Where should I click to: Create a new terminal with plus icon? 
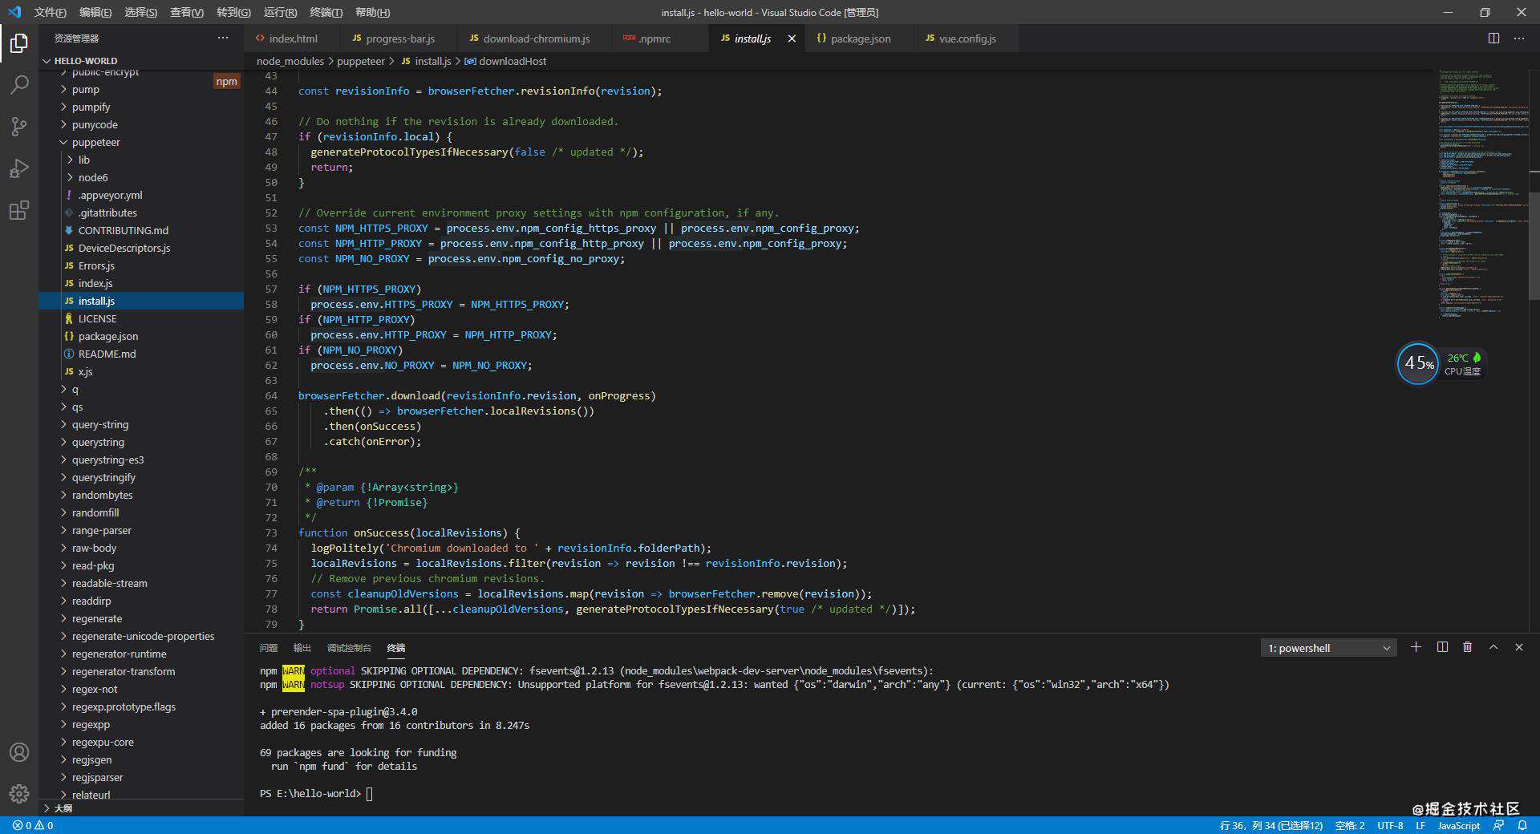click(1416, 647)
